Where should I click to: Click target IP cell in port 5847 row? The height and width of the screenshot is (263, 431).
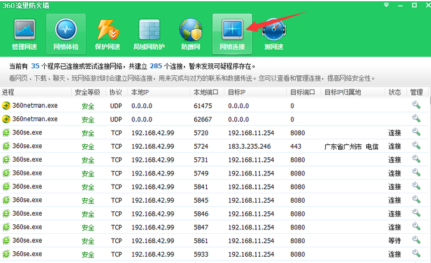(251, 228)
